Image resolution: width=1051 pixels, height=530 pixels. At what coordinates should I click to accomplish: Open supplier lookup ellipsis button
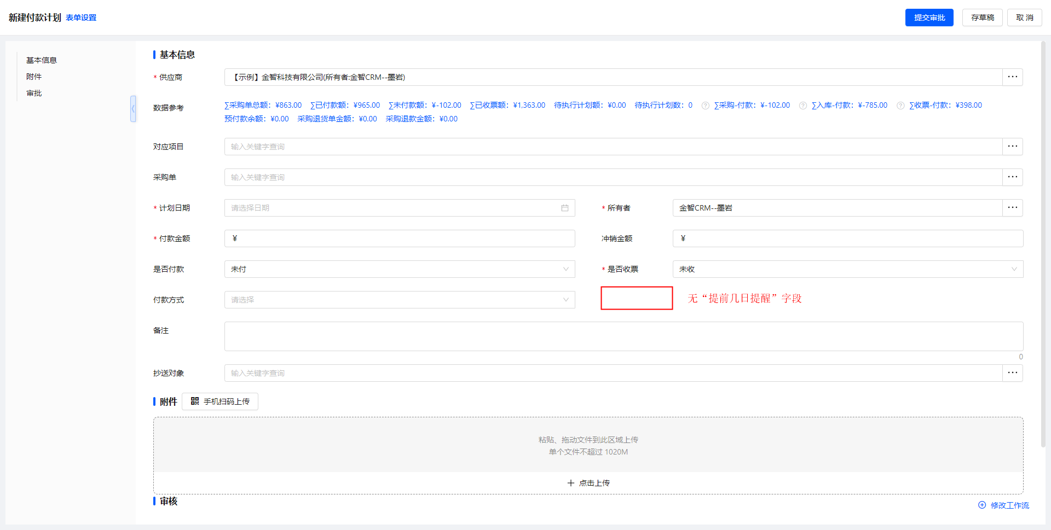(1012, 77)
